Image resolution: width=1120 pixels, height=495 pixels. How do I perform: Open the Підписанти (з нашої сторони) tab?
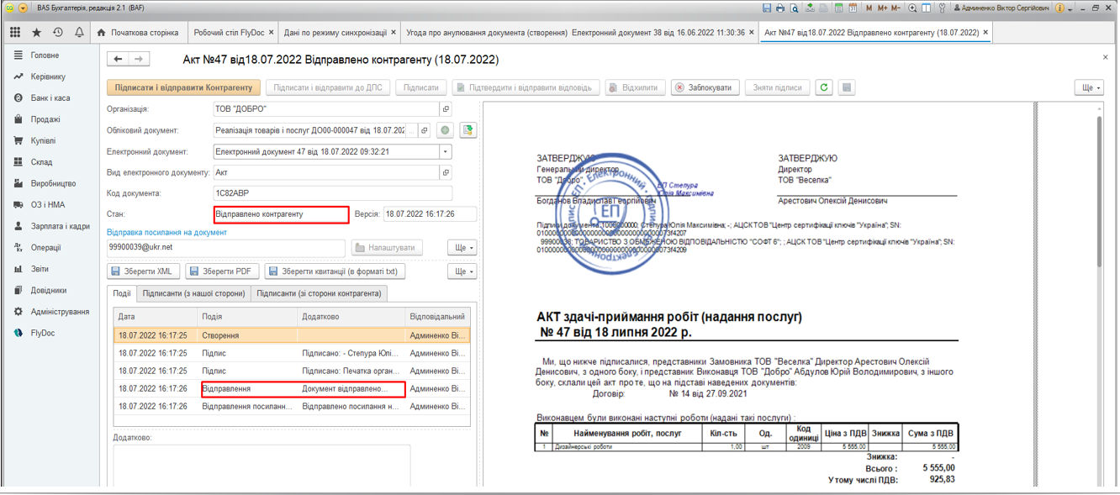click(193, 293)
